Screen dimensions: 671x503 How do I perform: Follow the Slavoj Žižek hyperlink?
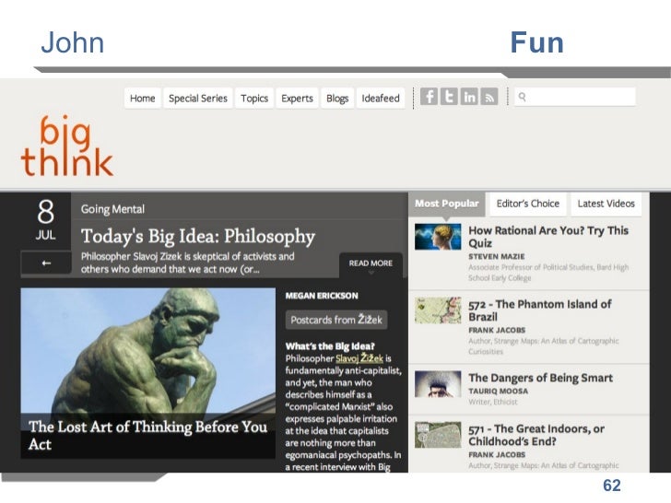(x=359, y=358)
